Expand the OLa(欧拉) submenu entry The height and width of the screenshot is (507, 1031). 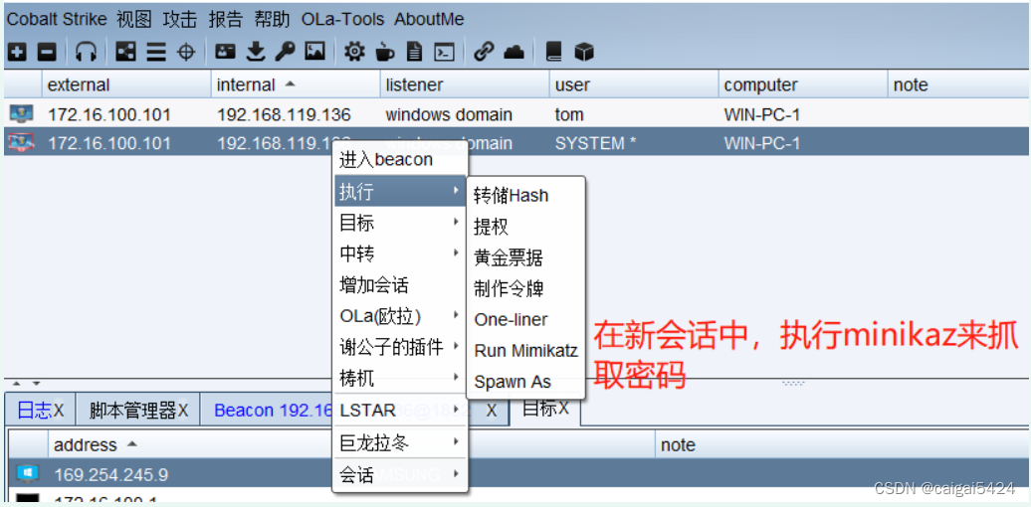pos(400,316)
